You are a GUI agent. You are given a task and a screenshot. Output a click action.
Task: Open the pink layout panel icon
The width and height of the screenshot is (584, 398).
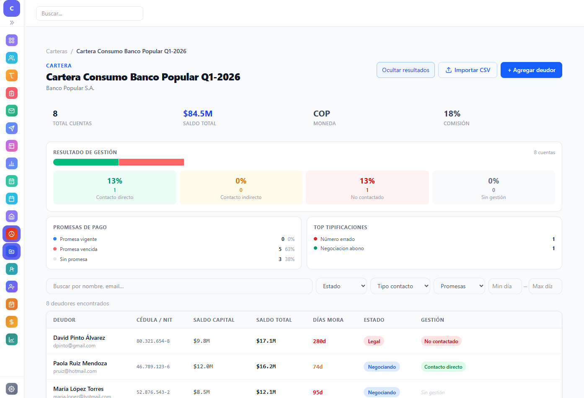(12, 146)
